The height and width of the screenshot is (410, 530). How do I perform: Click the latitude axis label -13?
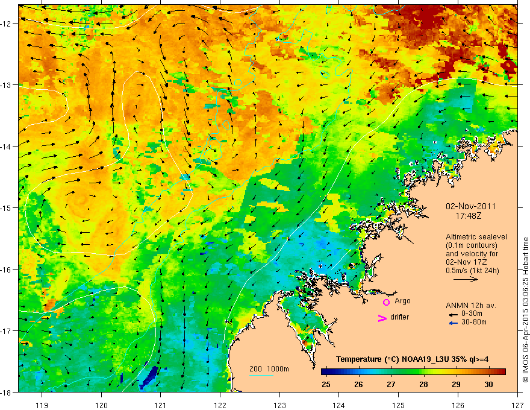click(x=6, y=85)
